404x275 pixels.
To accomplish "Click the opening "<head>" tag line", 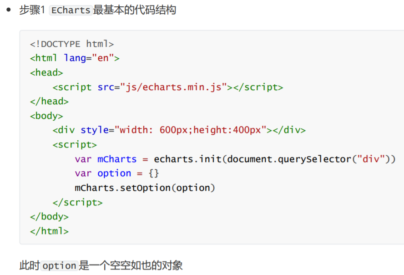I will 47,73.
